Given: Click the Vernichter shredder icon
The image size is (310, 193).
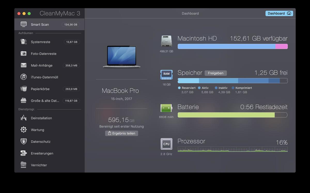Looking at the screenshot, I should tap(24, 165).
